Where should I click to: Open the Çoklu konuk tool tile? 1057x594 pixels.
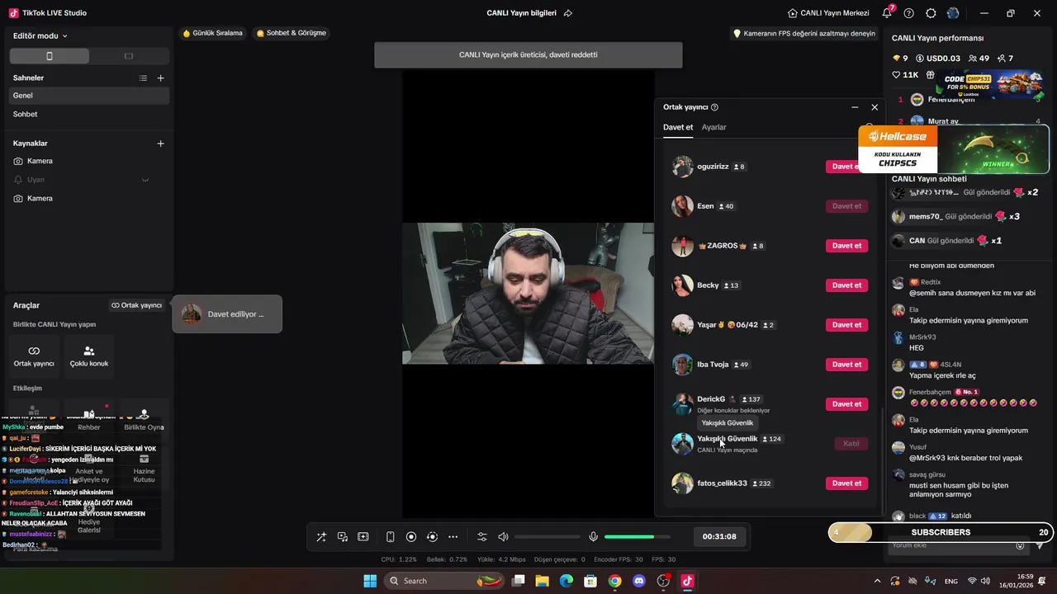(x=89, y=356)
